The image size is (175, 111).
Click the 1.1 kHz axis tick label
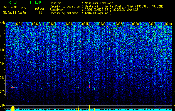click(3, 36)
